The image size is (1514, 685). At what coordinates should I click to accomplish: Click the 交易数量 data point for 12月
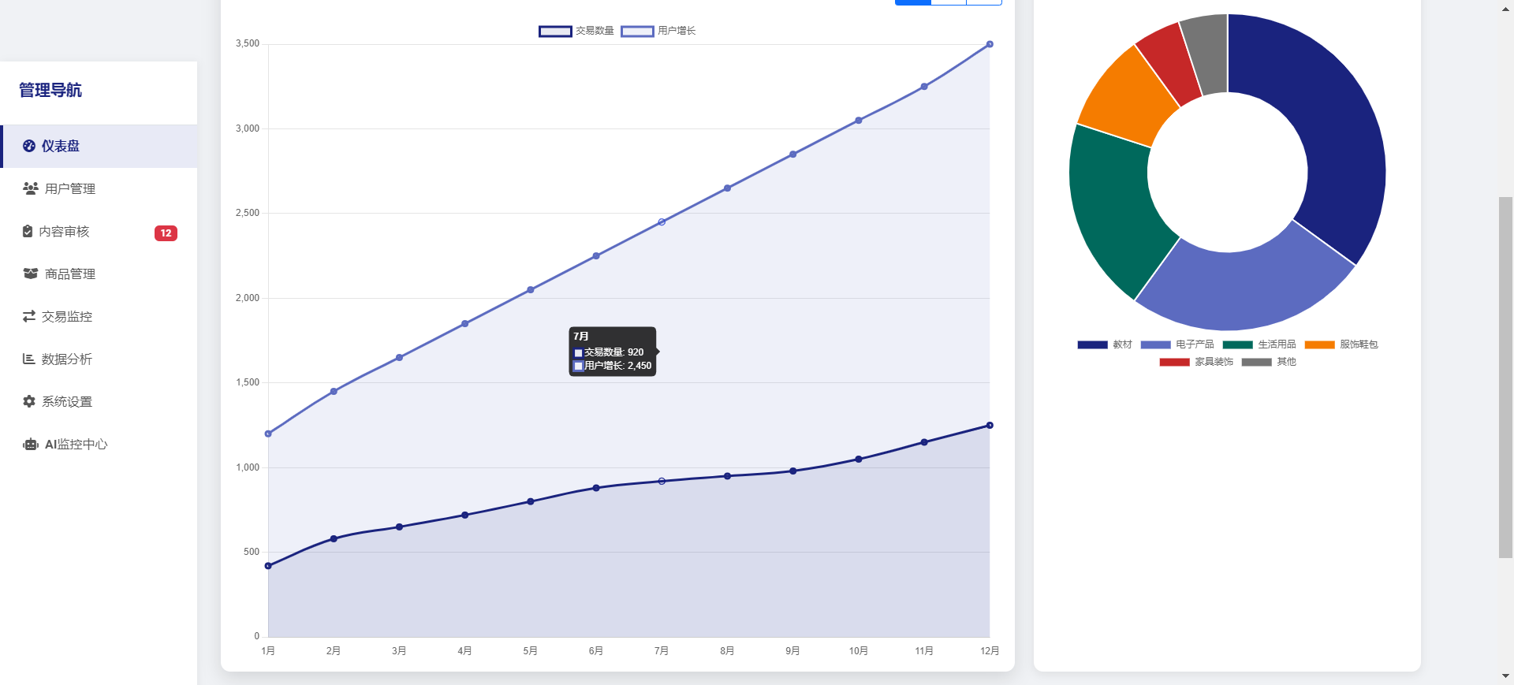click(990, 425)
